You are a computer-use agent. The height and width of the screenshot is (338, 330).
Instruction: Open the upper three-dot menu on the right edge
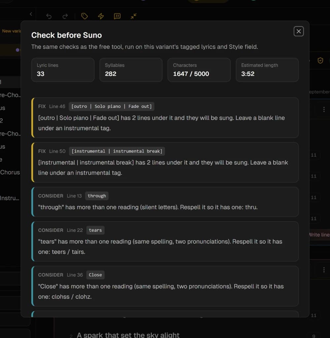(324, 109)
